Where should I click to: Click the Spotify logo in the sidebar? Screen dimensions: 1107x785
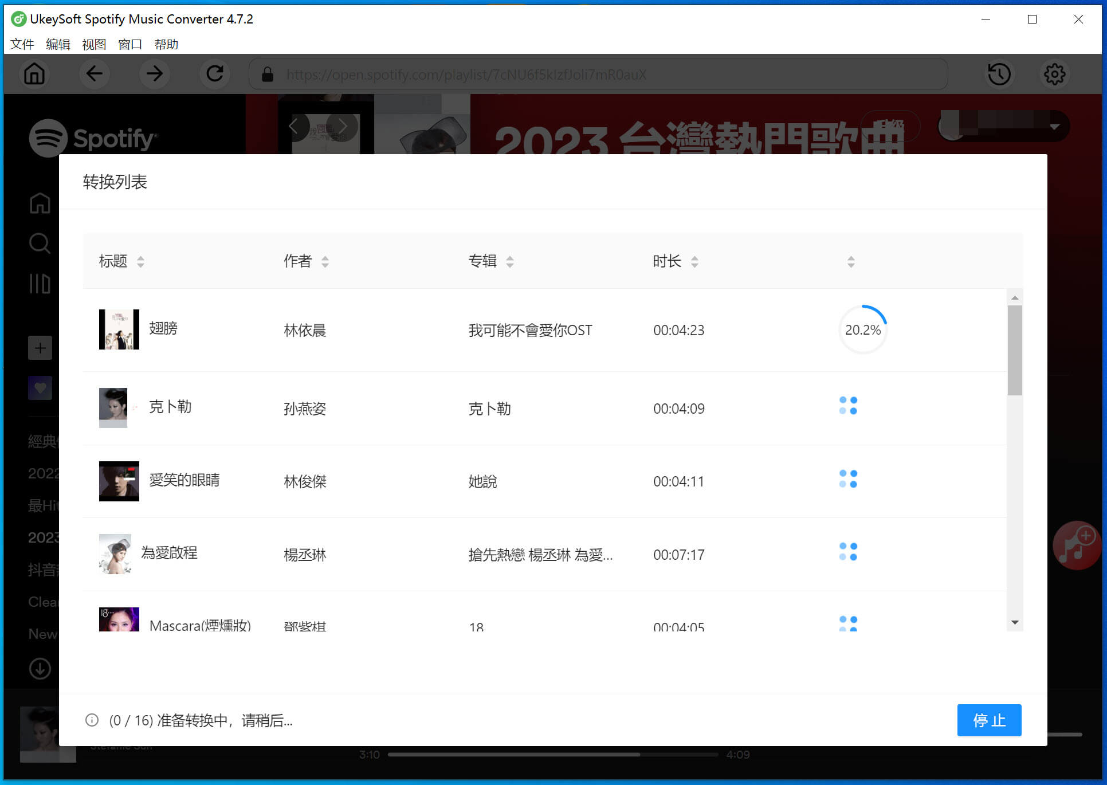93,138
